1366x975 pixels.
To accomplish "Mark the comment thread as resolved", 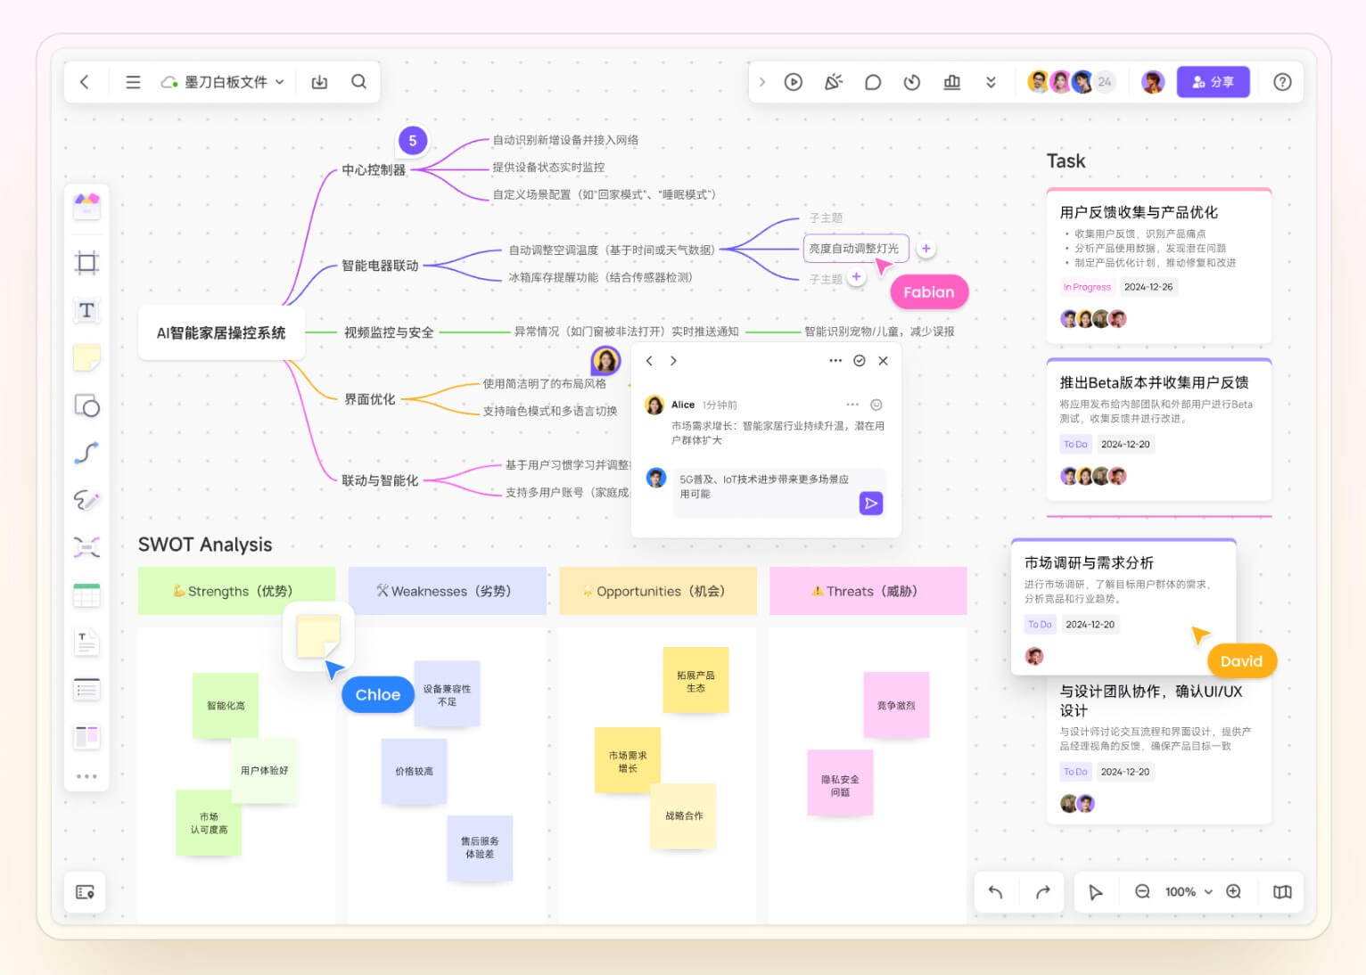I will pos(859,361).
